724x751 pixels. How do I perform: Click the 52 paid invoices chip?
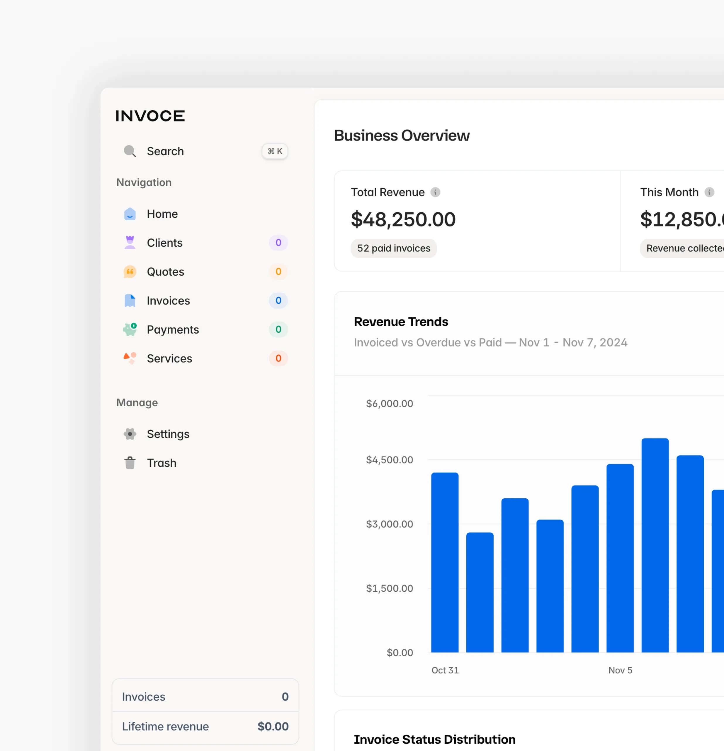click(394, 248)
